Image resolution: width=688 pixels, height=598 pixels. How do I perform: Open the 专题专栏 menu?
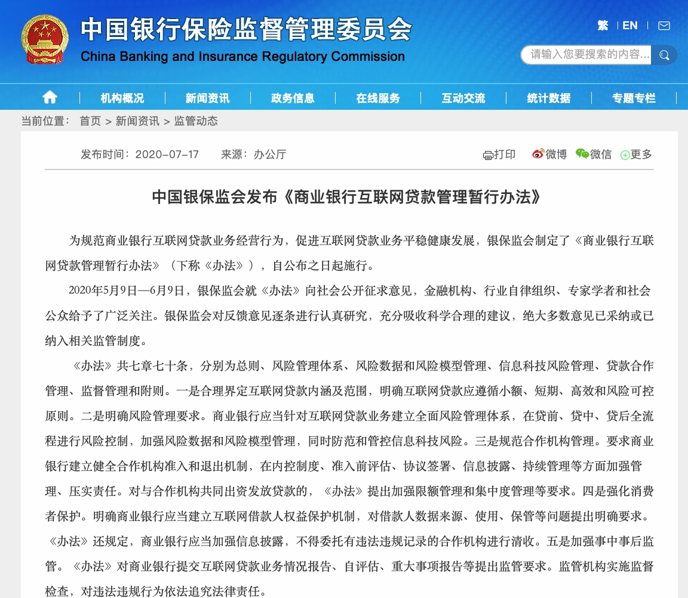[634, 98]
